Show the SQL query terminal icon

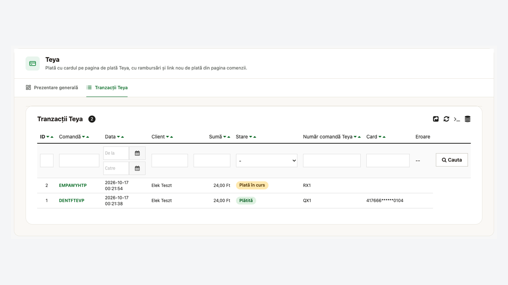tap(457, 119)
